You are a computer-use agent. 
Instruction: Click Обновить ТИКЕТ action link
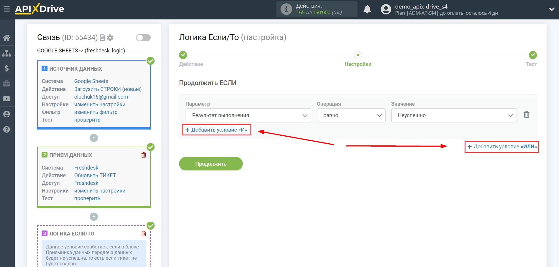pyautogui.click(x=95, y=175)
